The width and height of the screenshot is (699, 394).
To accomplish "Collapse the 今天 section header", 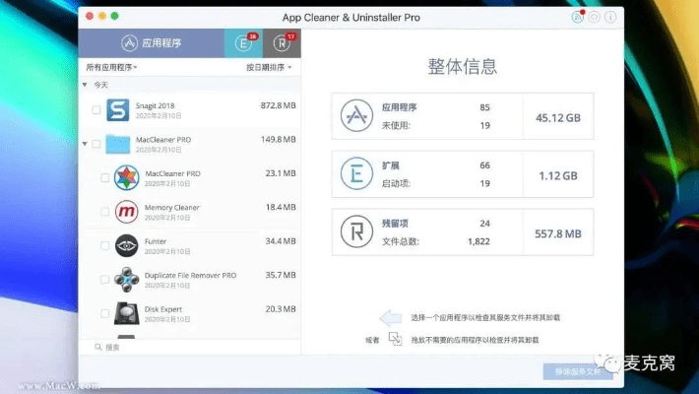I will pos(85,85).
